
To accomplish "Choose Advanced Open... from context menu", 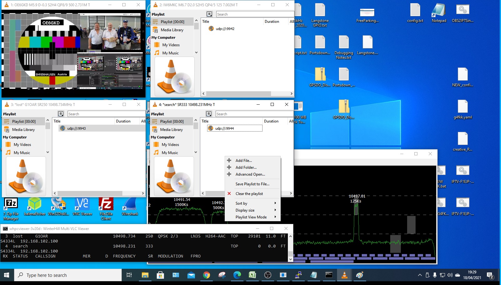I will coord(253,174).
